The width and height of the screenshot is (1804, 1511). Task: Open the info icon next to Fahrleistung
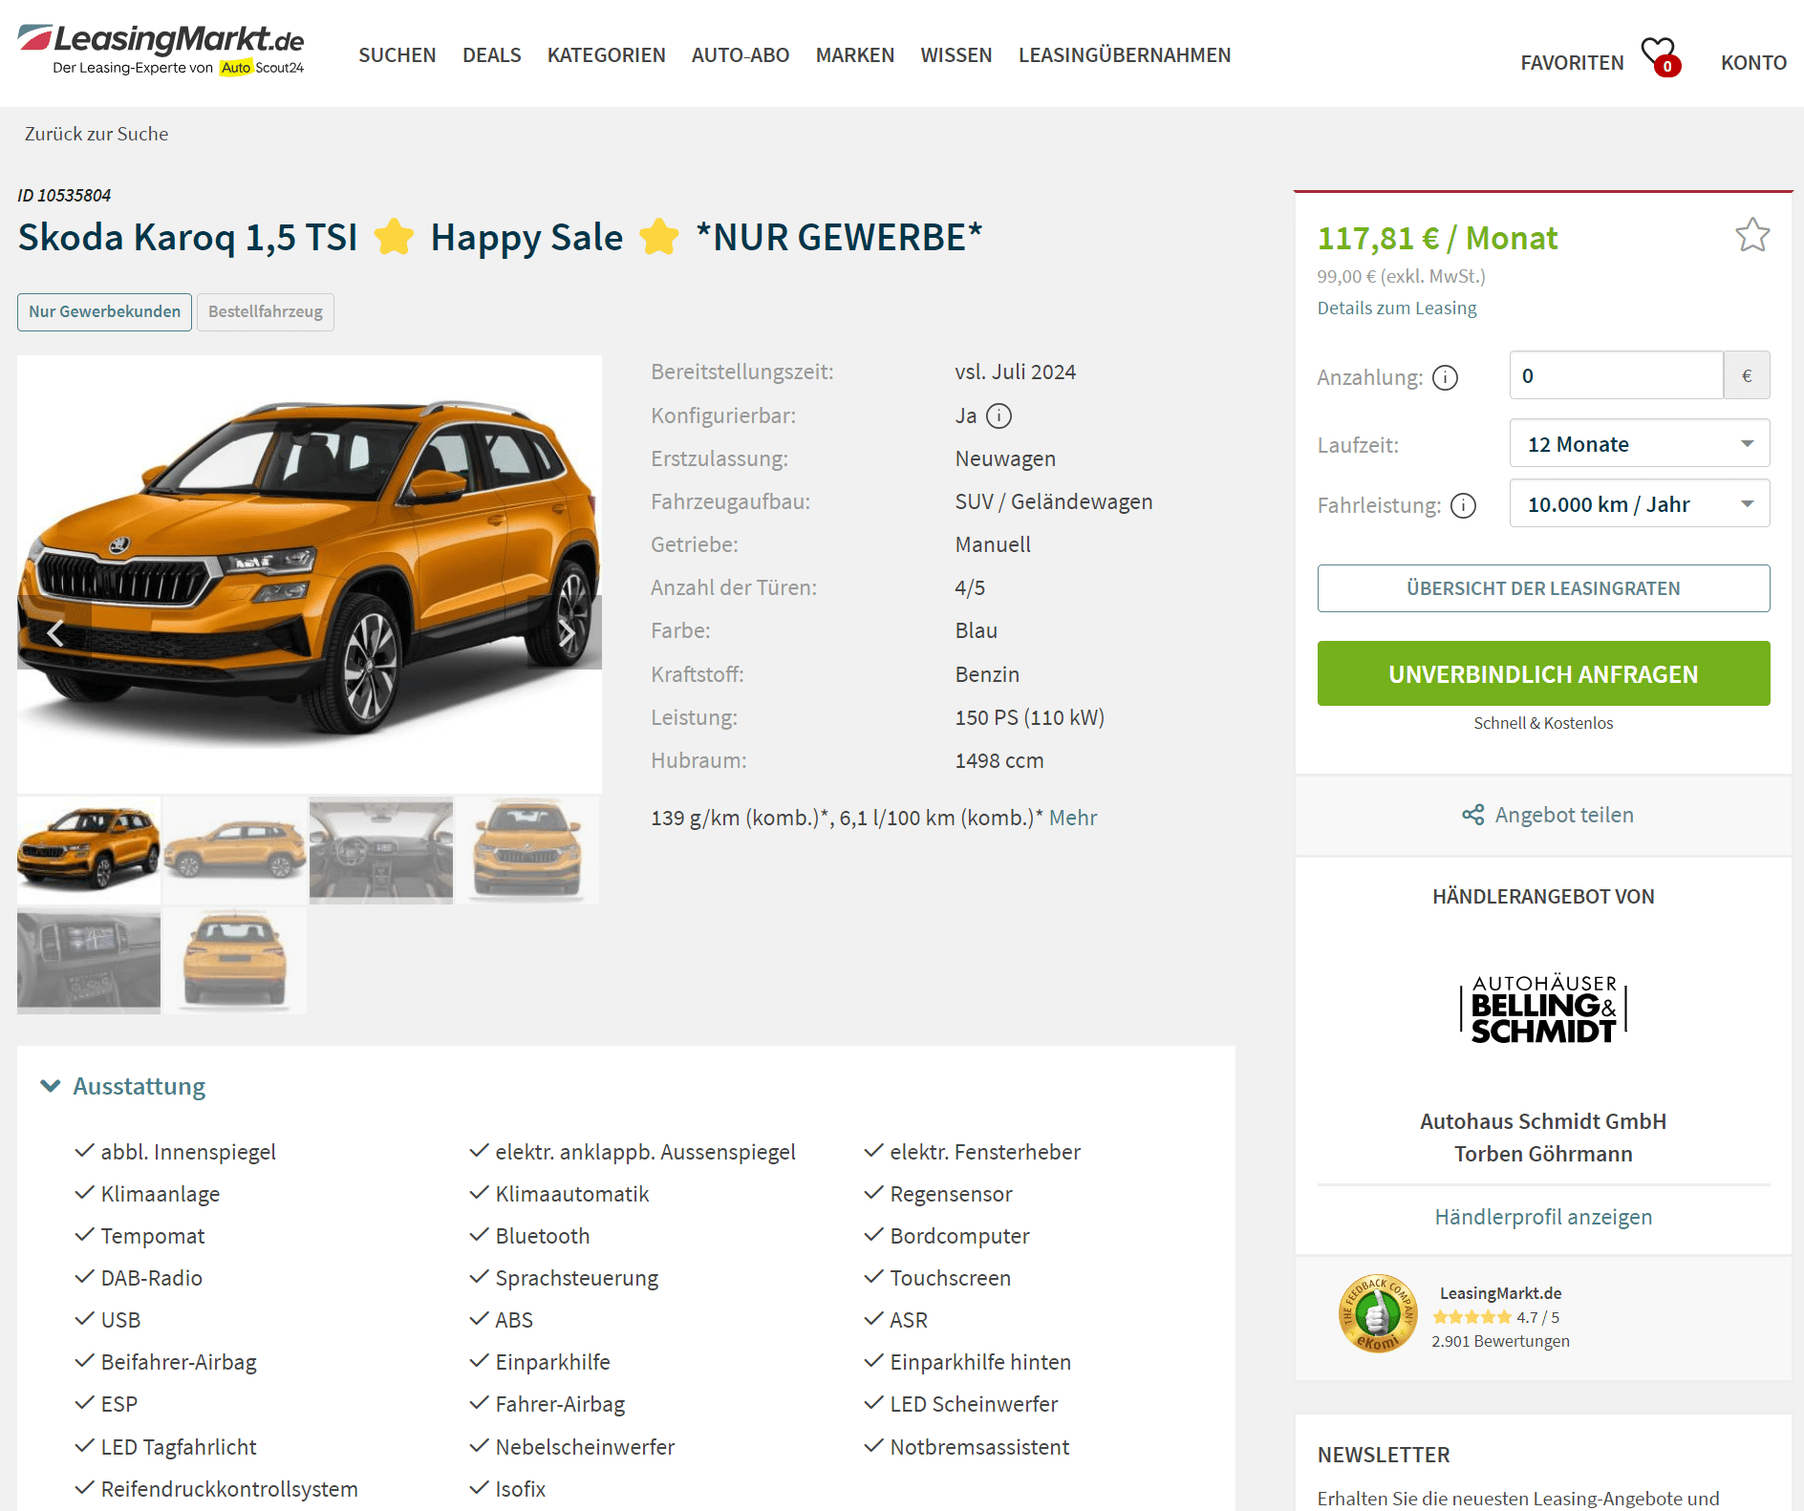[x=1463, y=505]
